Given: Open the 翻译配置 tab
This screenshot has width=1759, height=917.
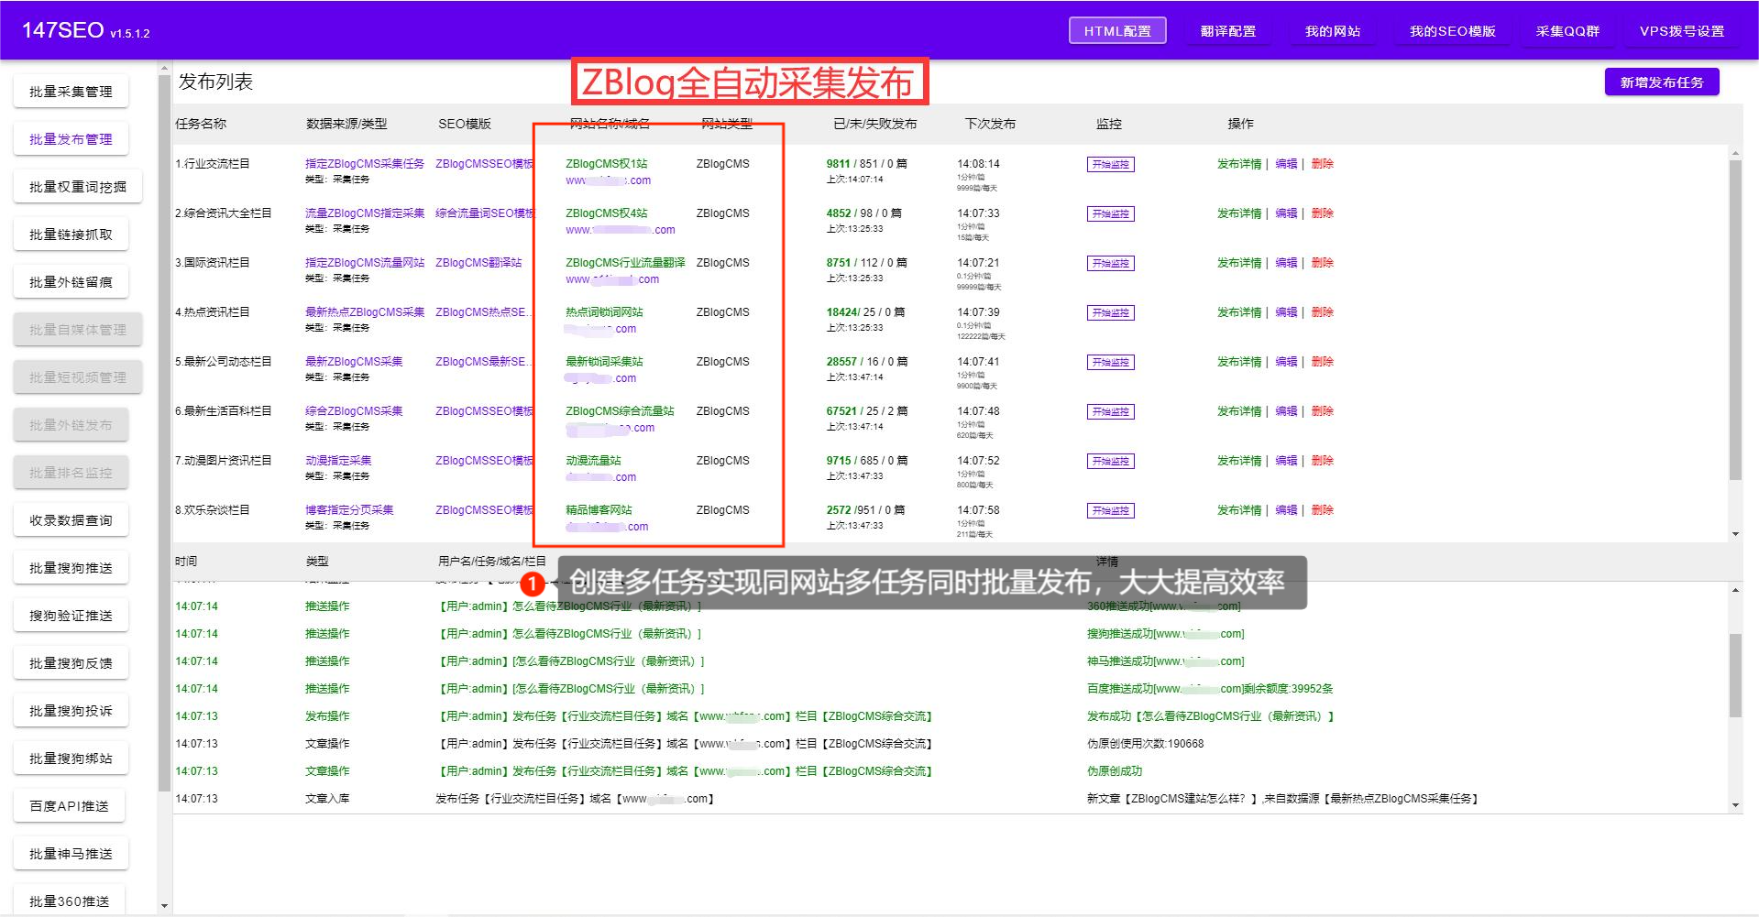Looking at the screenshot, I should tap(1228, 31).
